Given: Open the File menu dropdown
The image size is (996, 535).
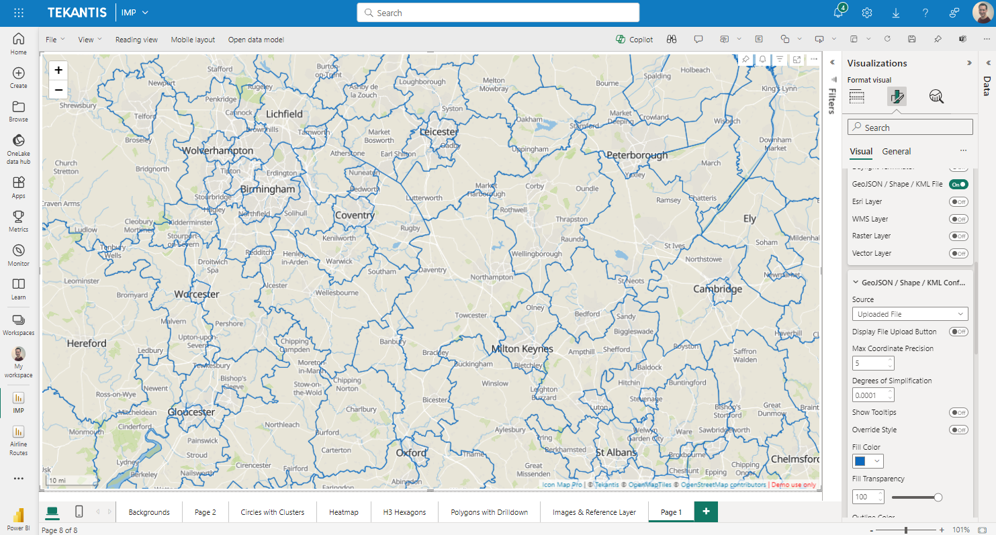Looking at the screenshot, I should [55, 40].
